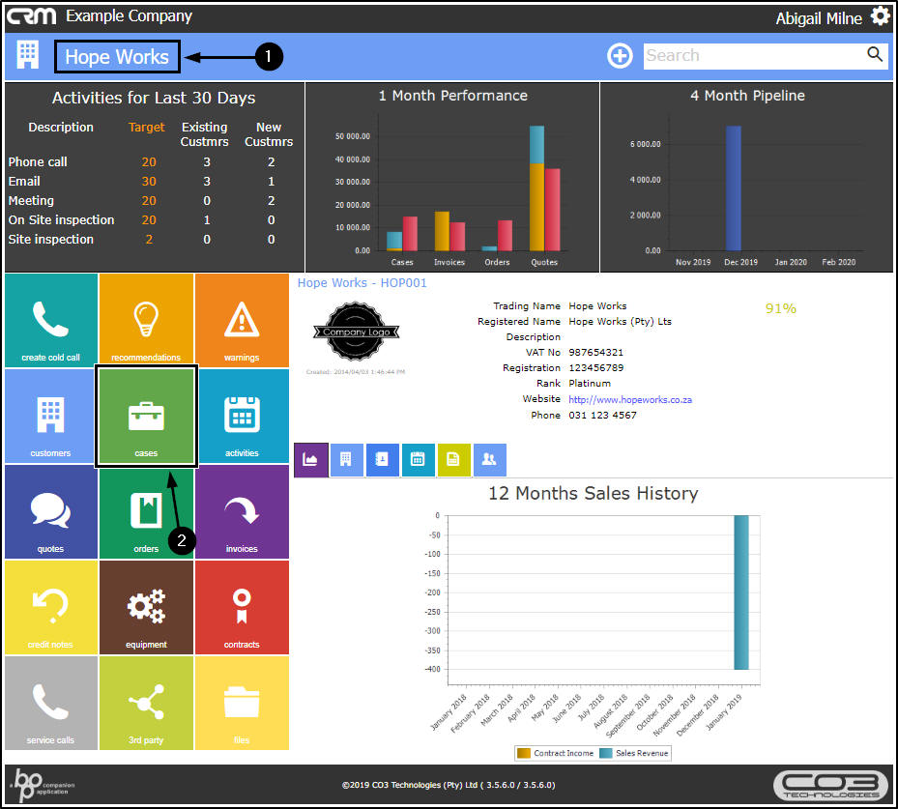
Task: Open the orders tile
Action: click(x=146, y=511)
